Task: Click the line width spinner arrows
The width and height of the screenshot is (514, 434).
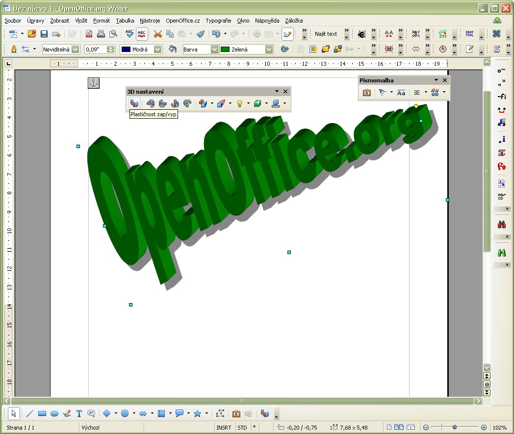Action: [x=111, y=49]
